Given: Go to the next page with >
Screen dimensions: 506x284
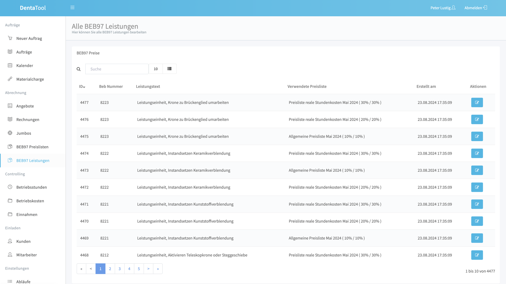Looking at the screenshot, I should [148, 269].
